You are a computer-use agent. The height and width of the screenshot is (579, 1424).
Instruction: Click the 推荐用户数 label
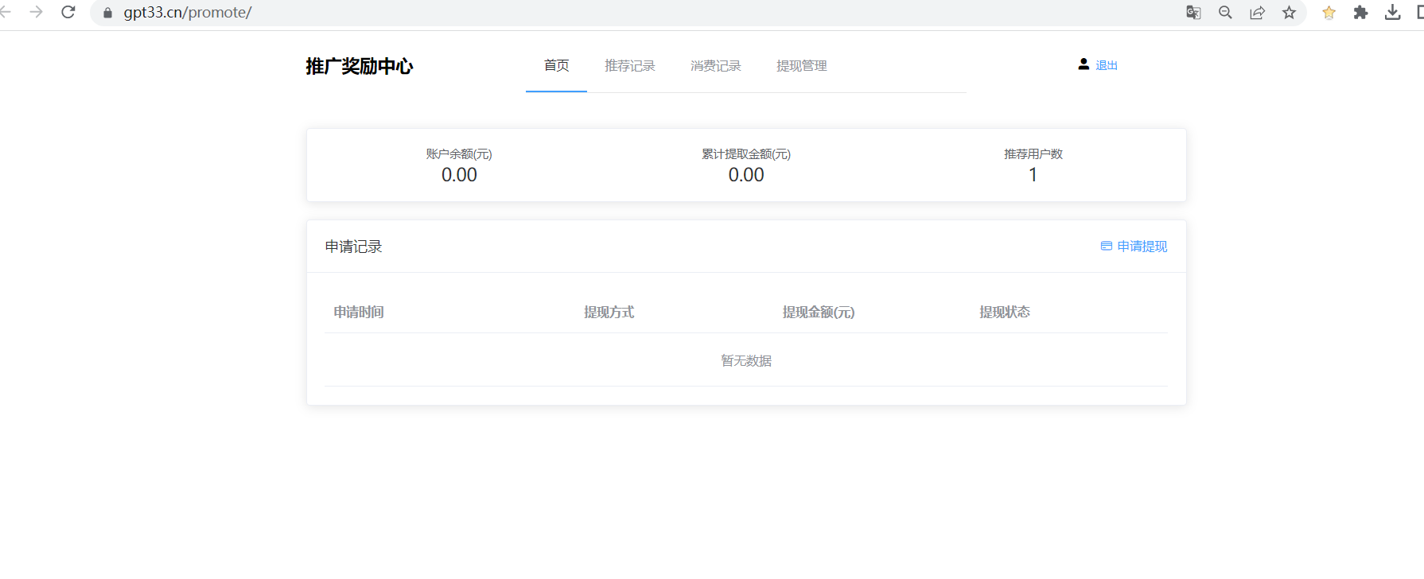(x=1033, y=154)
